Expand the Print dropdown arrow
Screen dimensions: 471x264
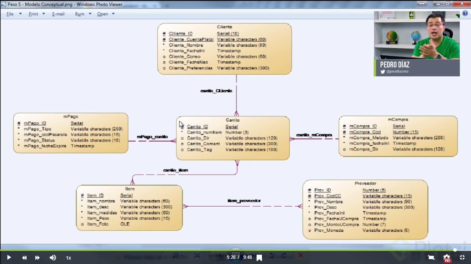click(x=43, y=14)
